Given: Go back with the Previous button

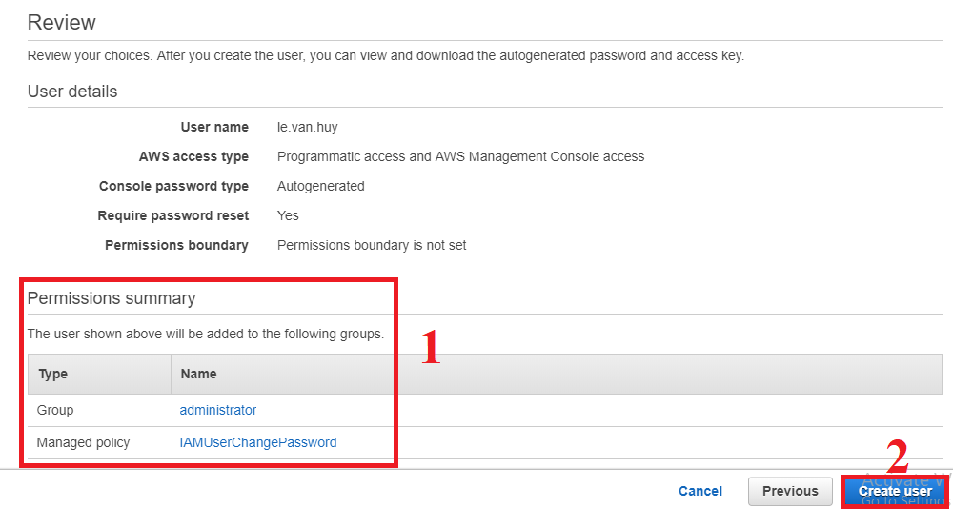Looking at the screenshot, I should (790, 491).
